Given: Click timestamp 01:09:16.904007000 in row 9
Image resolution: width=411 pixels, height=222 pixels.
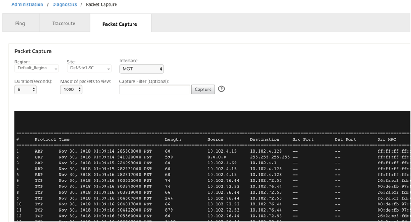Looking at the screenshot, I should (x=117, y=198).
